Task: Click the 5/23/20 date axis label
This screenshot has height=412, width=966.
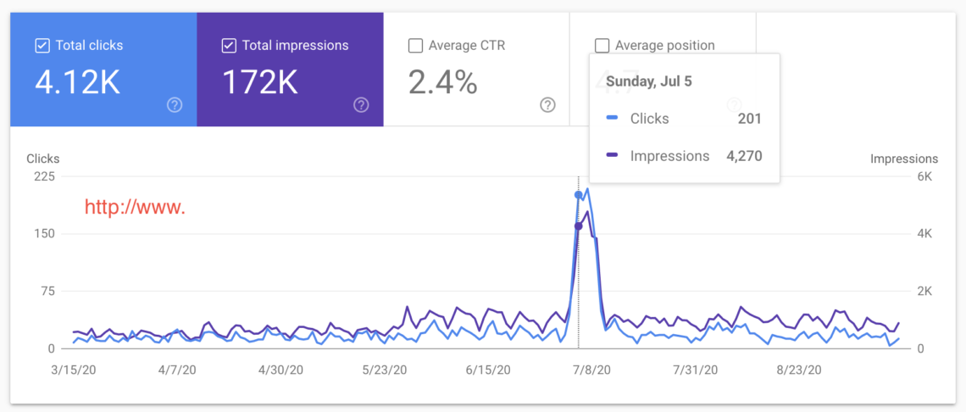Action: [x=385, y=370]
